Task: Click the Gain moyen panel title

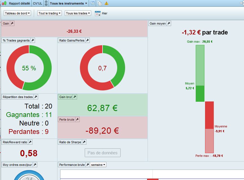Action: (x=158, y=23)
